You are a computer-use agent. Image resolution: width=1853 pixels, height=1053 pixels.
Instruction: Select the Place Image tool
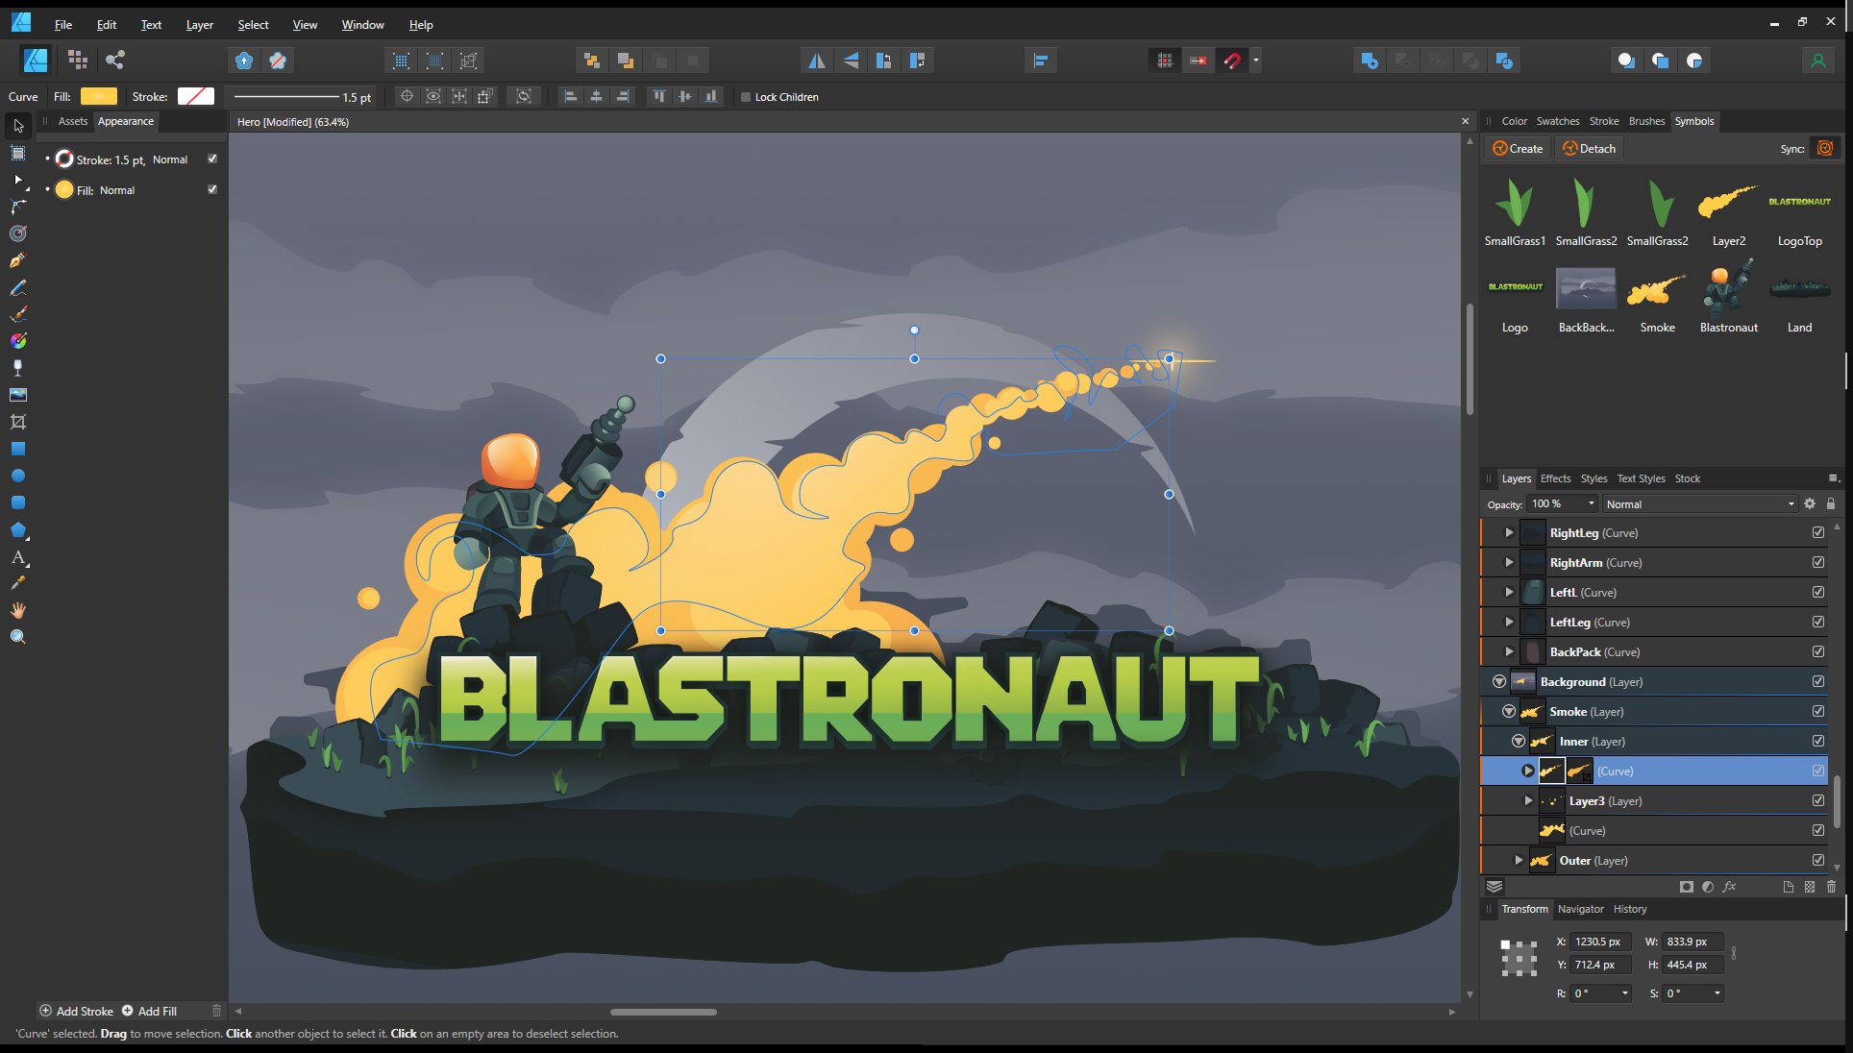[x=18, y=395]
